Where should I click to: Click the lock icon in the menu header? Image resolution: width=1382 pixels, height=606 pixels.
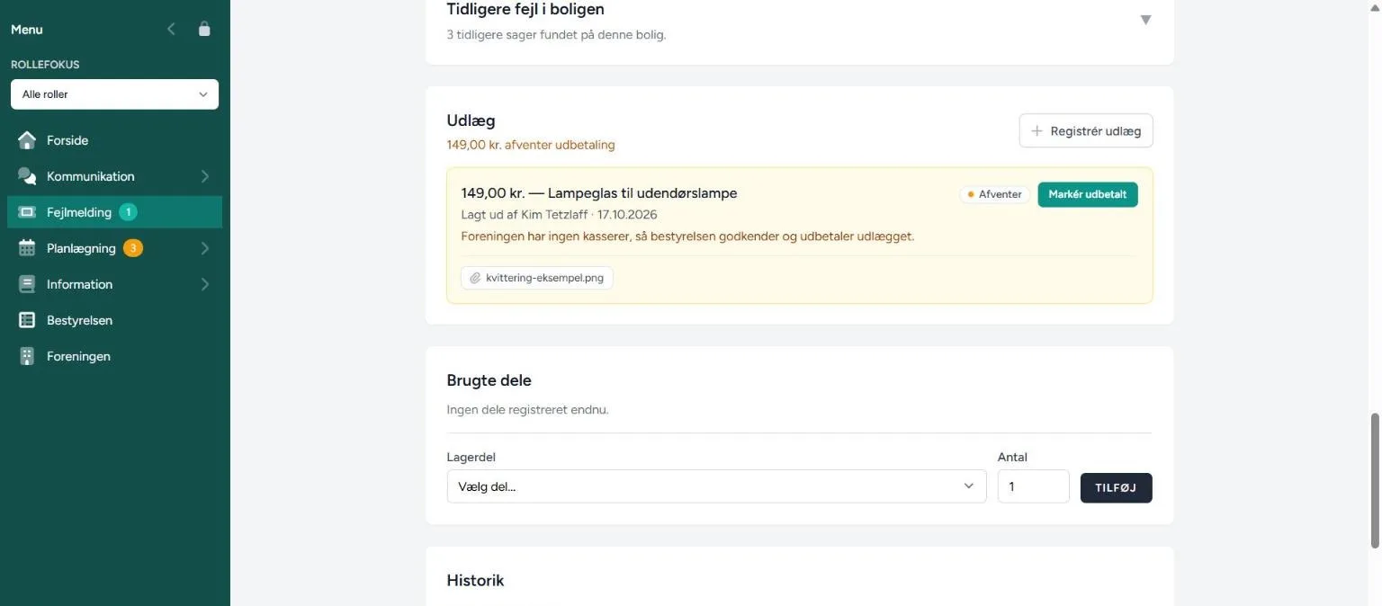[x=204, y=30]
